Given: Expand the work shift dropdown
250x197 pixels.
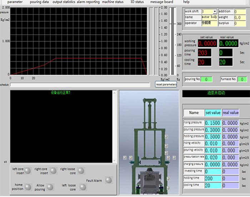Looking at the screenshot, I should click(215, 11).
